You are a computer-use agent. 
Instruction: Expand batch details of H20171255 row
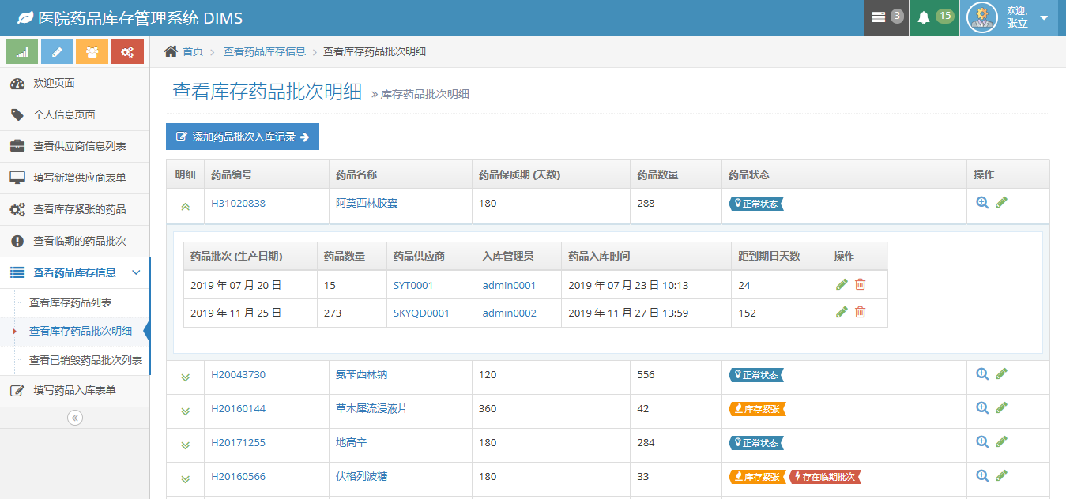pyautogui.click(x=185, y=445)
